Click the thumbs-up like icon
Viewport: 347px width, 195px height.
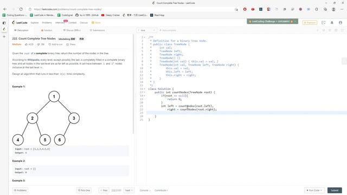(26, 44)
